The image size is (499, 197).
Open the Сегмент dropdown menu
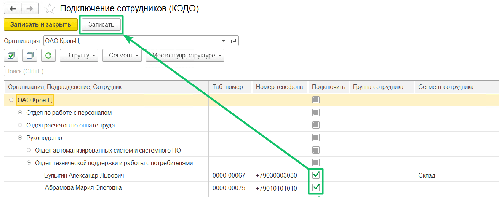(x=122, y=56)
